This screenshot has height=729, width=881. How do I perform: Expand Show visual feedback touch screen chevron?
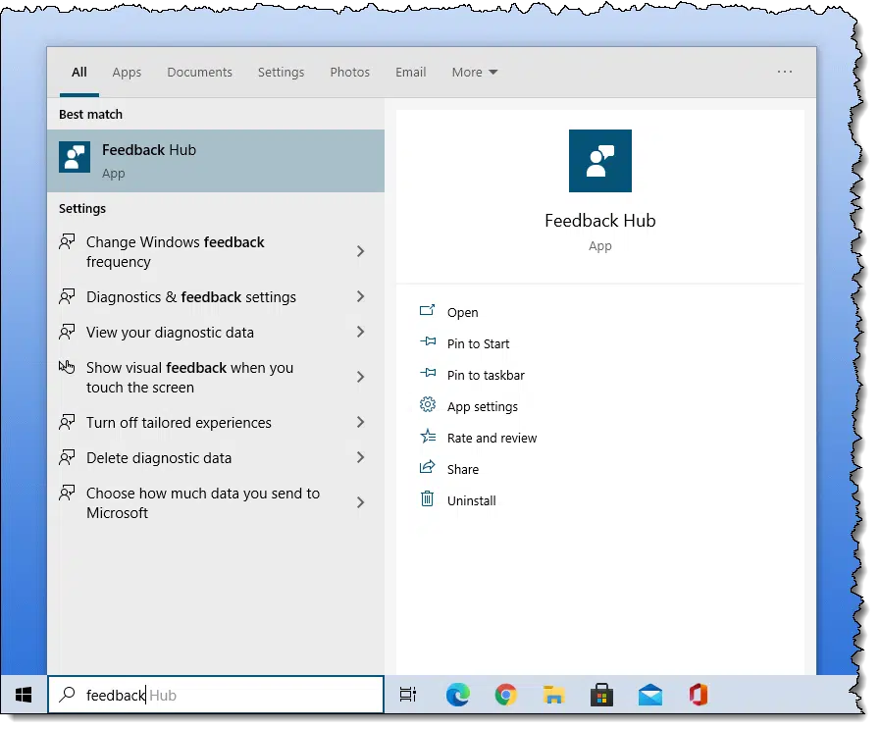pyautogui.click(x=361, y=377)
